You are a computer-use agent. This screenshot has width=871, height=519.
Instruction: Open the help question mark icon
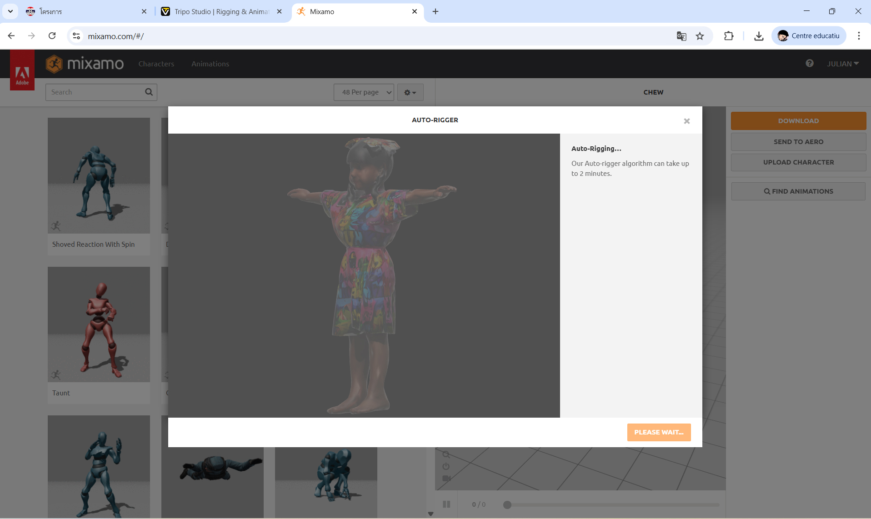tap(809, 64)
